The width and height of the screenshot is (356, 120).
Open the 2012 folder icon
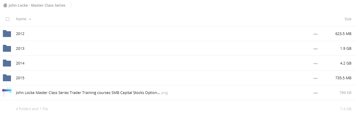(7, 34)
